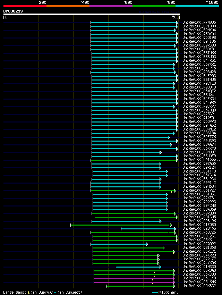The image size is (222, 295).
Task: Select the UniRef100_Q75GP1 label
Action: click(199, 114)
